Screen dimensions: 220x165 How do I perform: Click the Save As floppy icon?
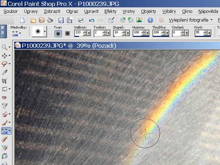[69, 20]
